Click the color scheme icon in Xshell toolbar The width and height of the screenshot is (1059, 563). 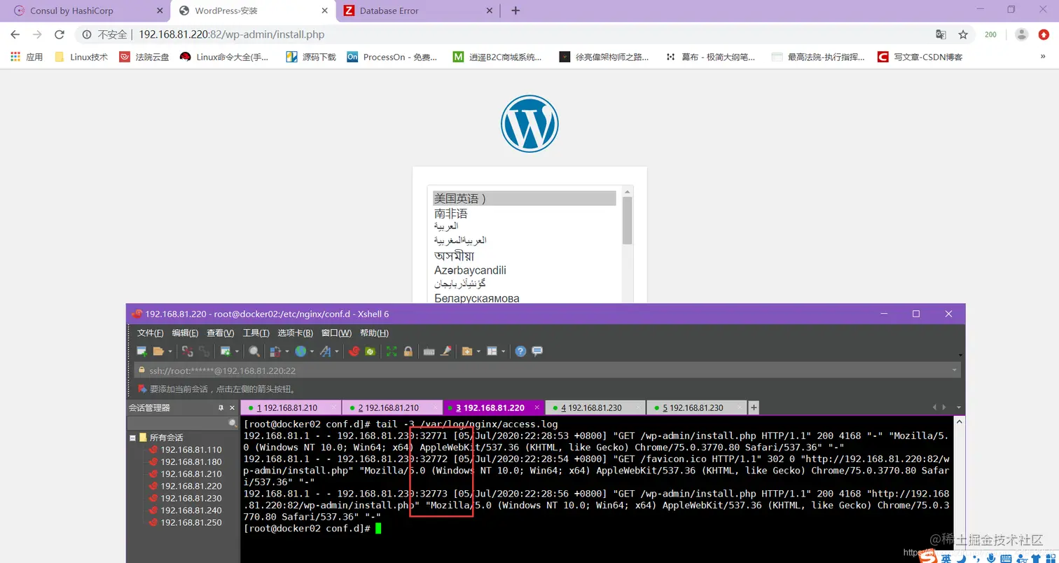pyautogui.click(x=275, y=352)
